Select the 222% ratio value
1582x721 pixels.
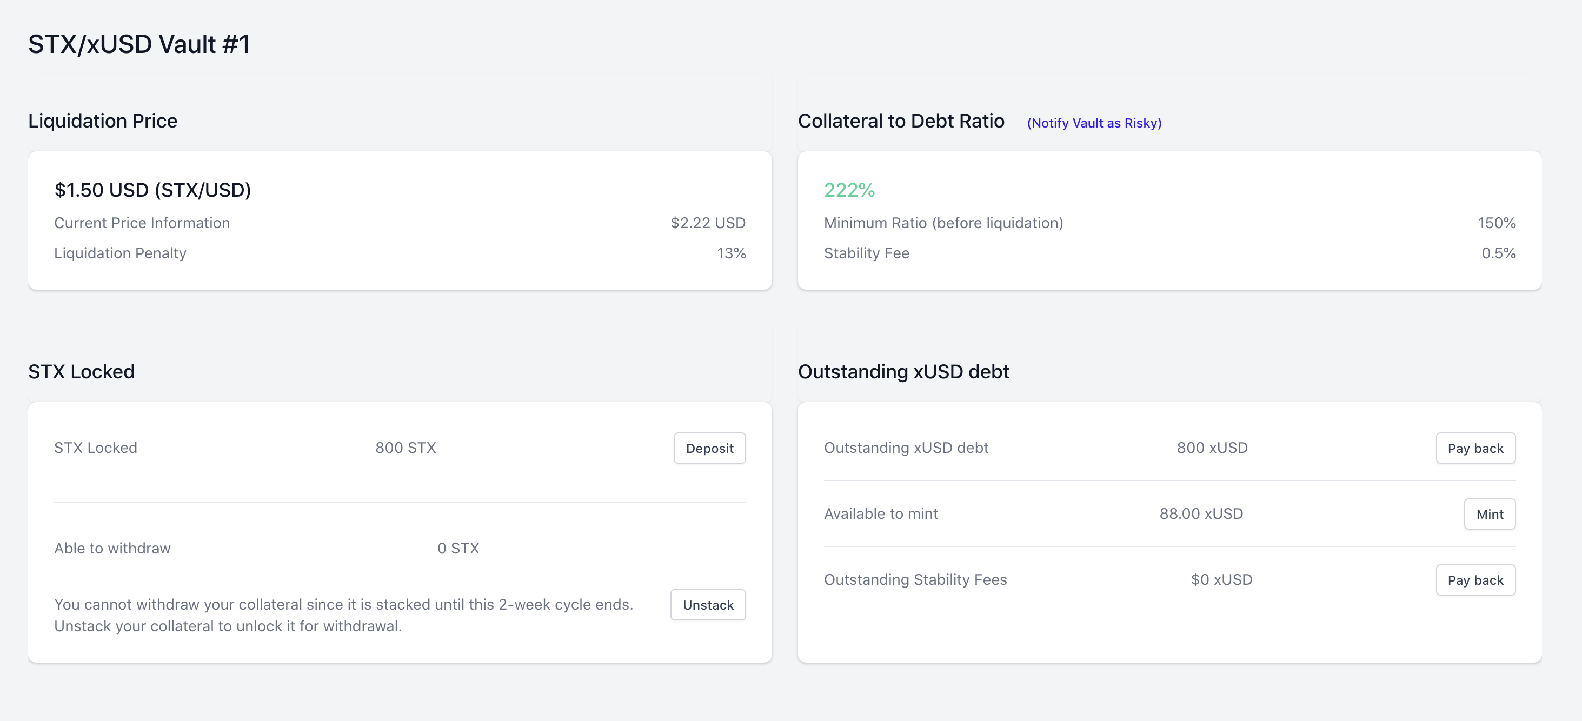[849, 190]
